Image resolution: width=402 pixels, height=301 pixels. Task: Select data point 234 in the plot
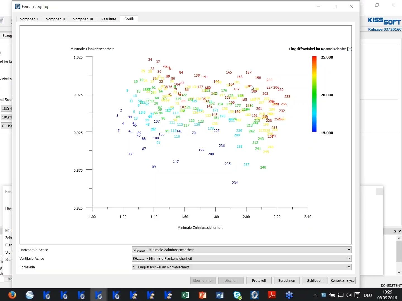[x=235, y=183]
